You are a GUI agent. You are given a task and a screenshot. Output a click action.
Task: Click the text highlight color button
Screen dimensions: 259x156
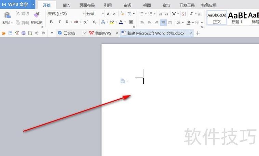[x=112, y=22]
